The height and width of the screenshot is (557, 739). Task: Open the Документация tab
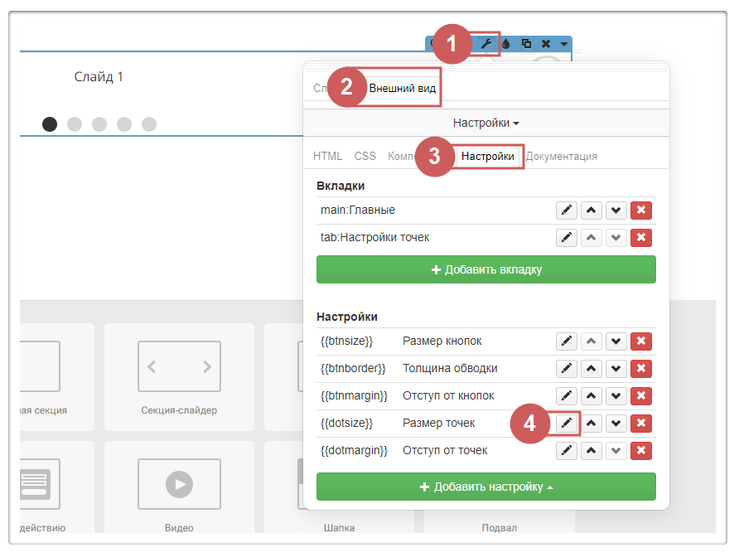[x=561, y=156]
